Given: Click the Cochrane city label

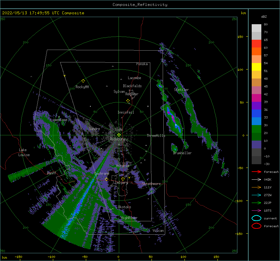Looking at the screenshot, I should coord(102,173).
